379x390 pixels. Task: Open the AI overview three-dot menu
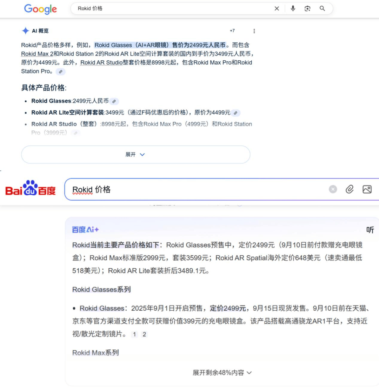254,31
